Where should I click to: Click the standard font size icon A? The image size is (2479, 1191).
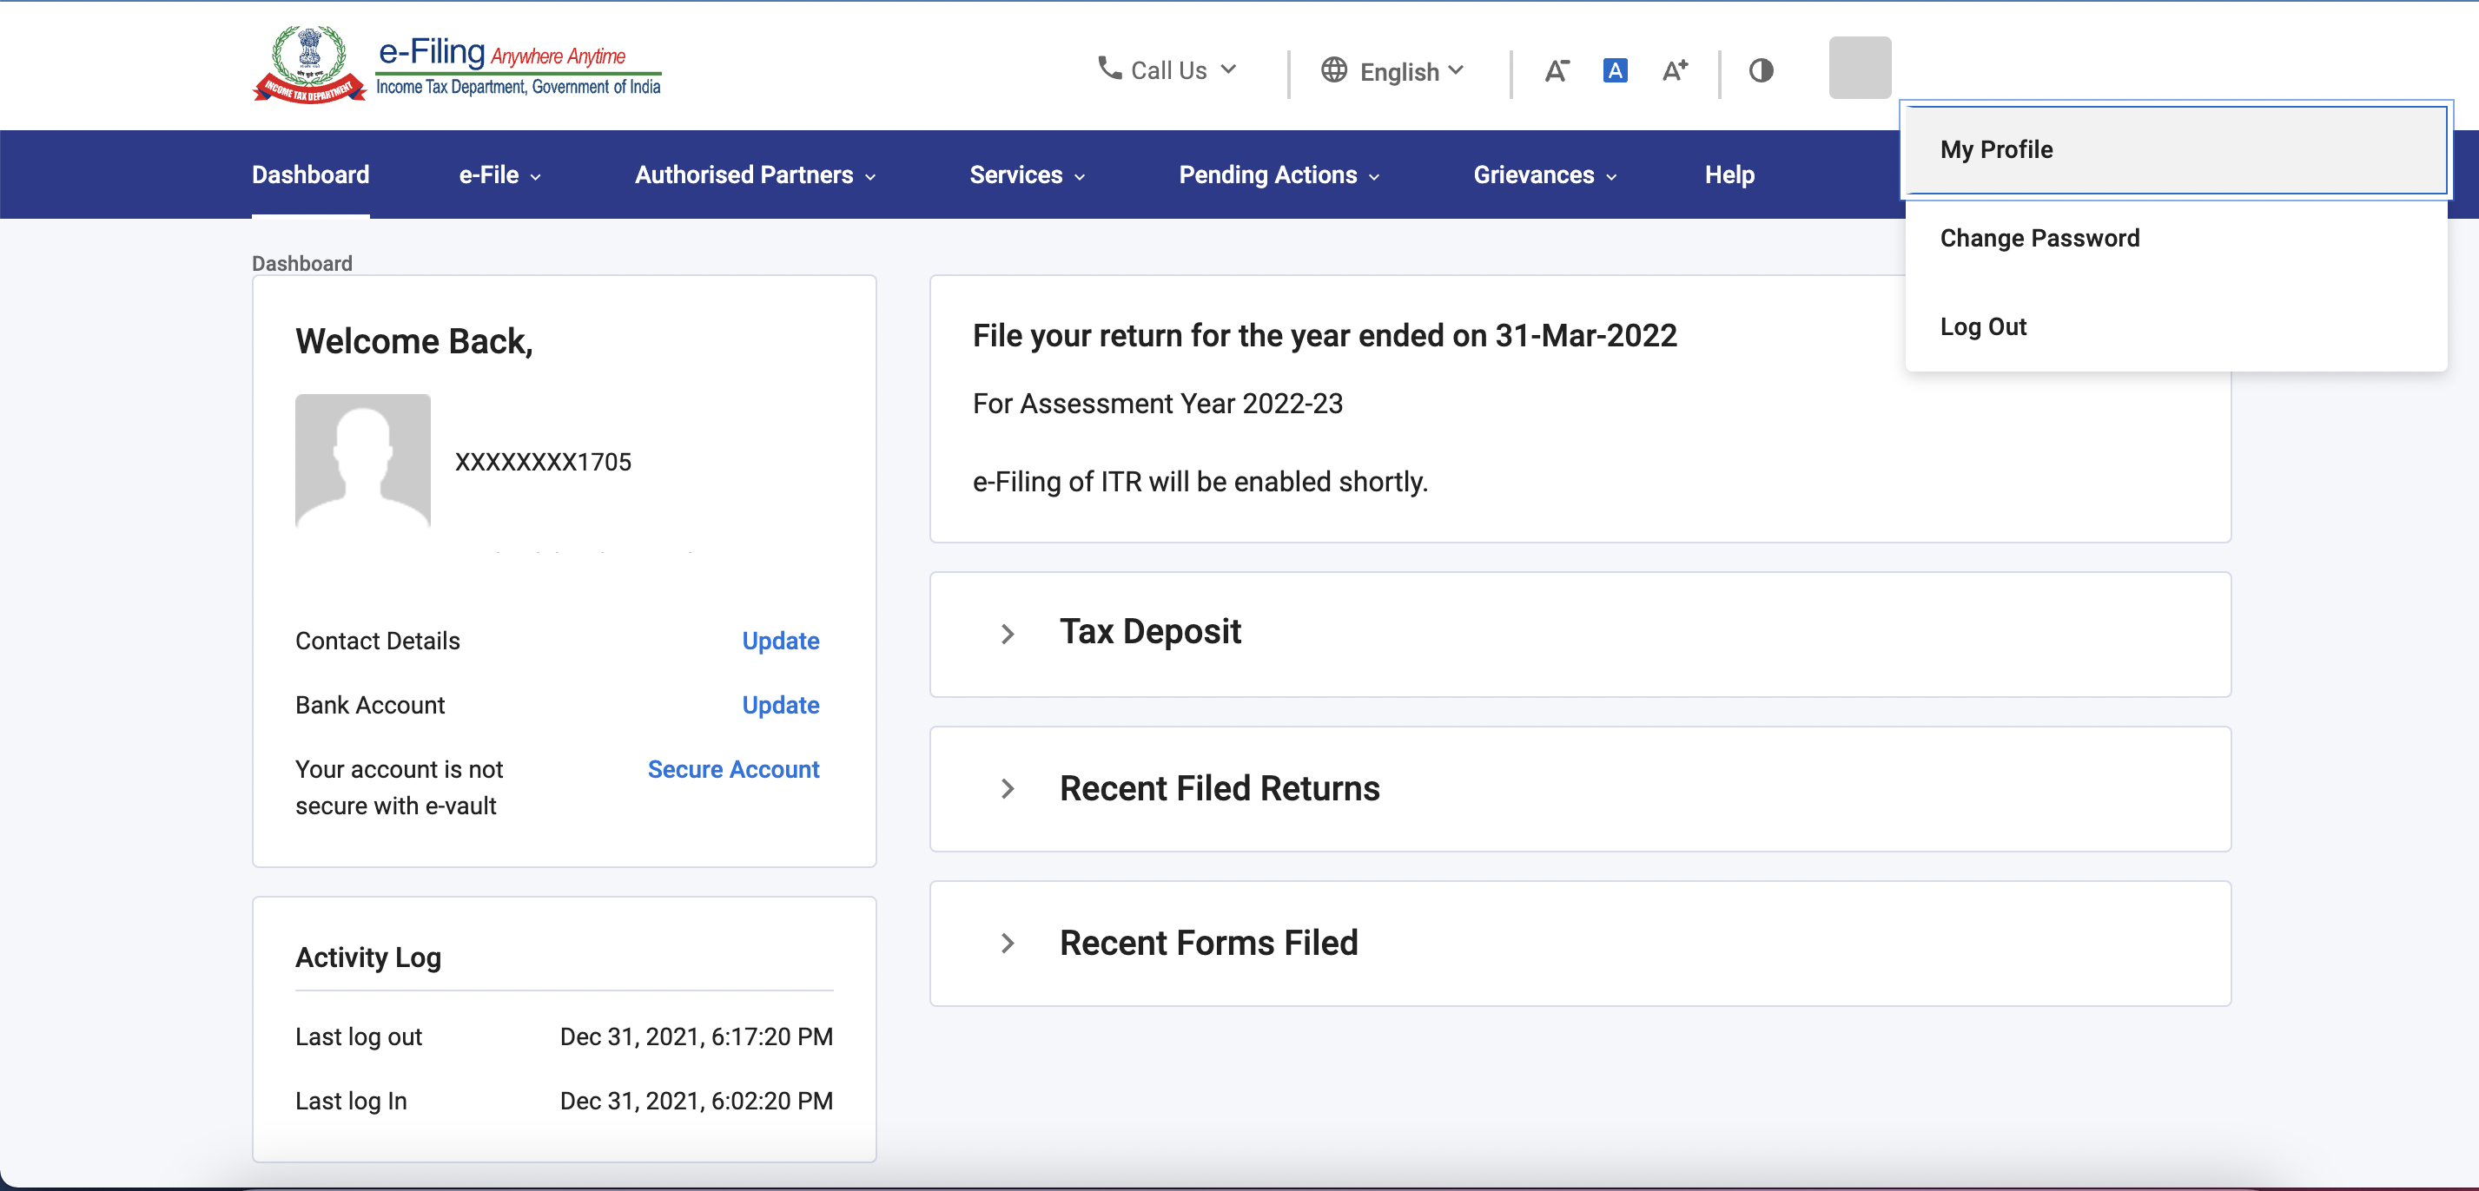1614,69
